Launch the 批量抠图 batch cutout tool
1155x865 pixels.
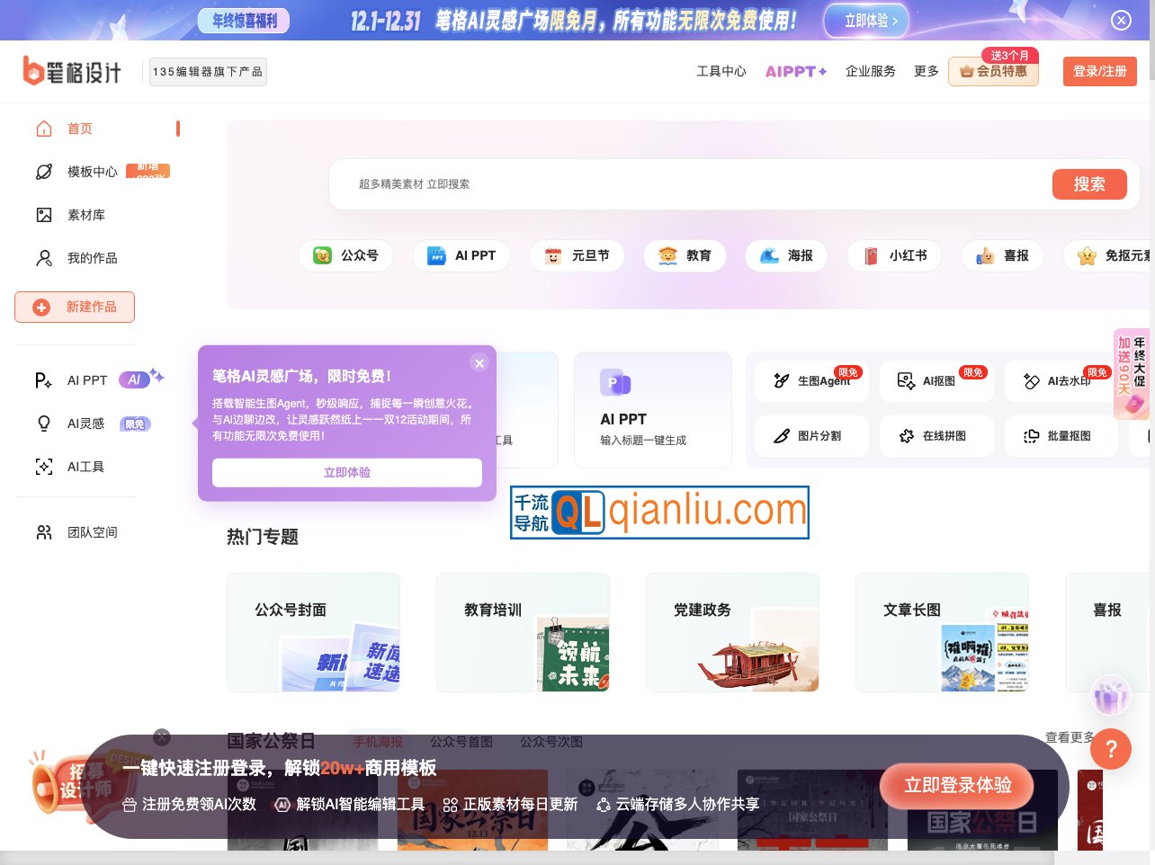pos(1061,436)
